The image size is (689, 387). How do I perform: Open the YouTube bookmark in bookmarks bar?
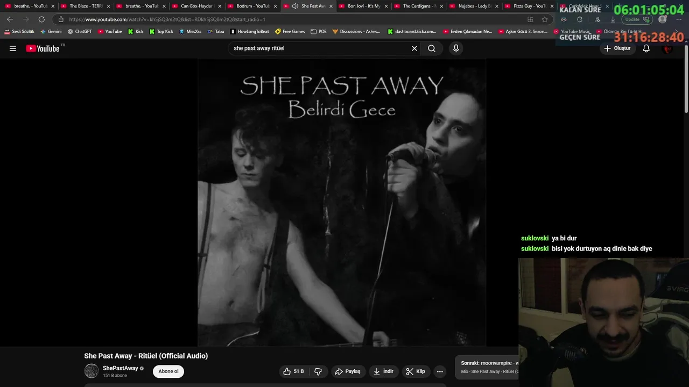pos(110,32)
